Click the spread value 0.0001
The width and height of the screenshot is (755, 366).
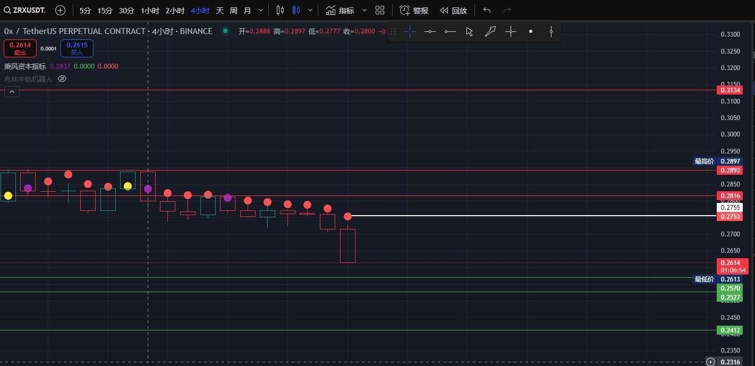[48, 49]
